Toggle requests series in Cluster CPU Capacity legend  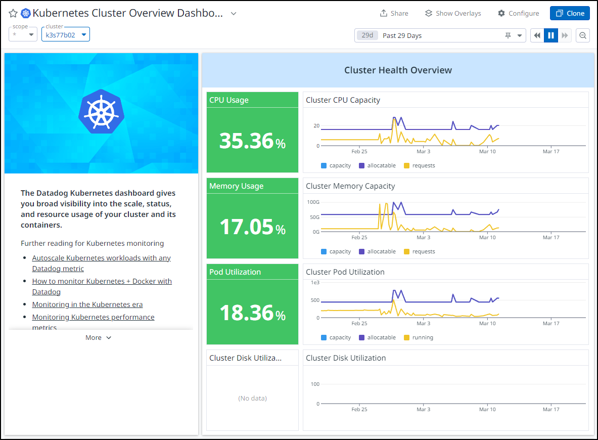(x=420, y=165)
